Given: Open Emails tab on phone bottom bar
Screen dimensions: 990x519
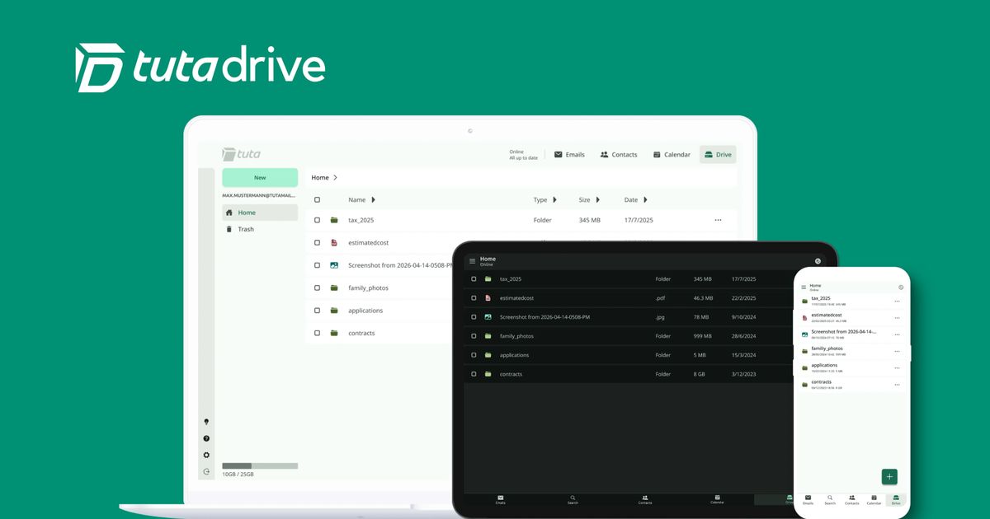Looking at the screenshot, I should pos(808,500).
